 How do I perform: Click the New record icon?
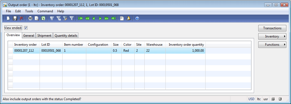point(8,18)
